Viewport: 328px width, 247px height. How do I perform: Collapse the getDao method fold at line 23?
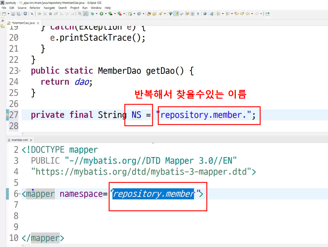(x=20, y=71)
